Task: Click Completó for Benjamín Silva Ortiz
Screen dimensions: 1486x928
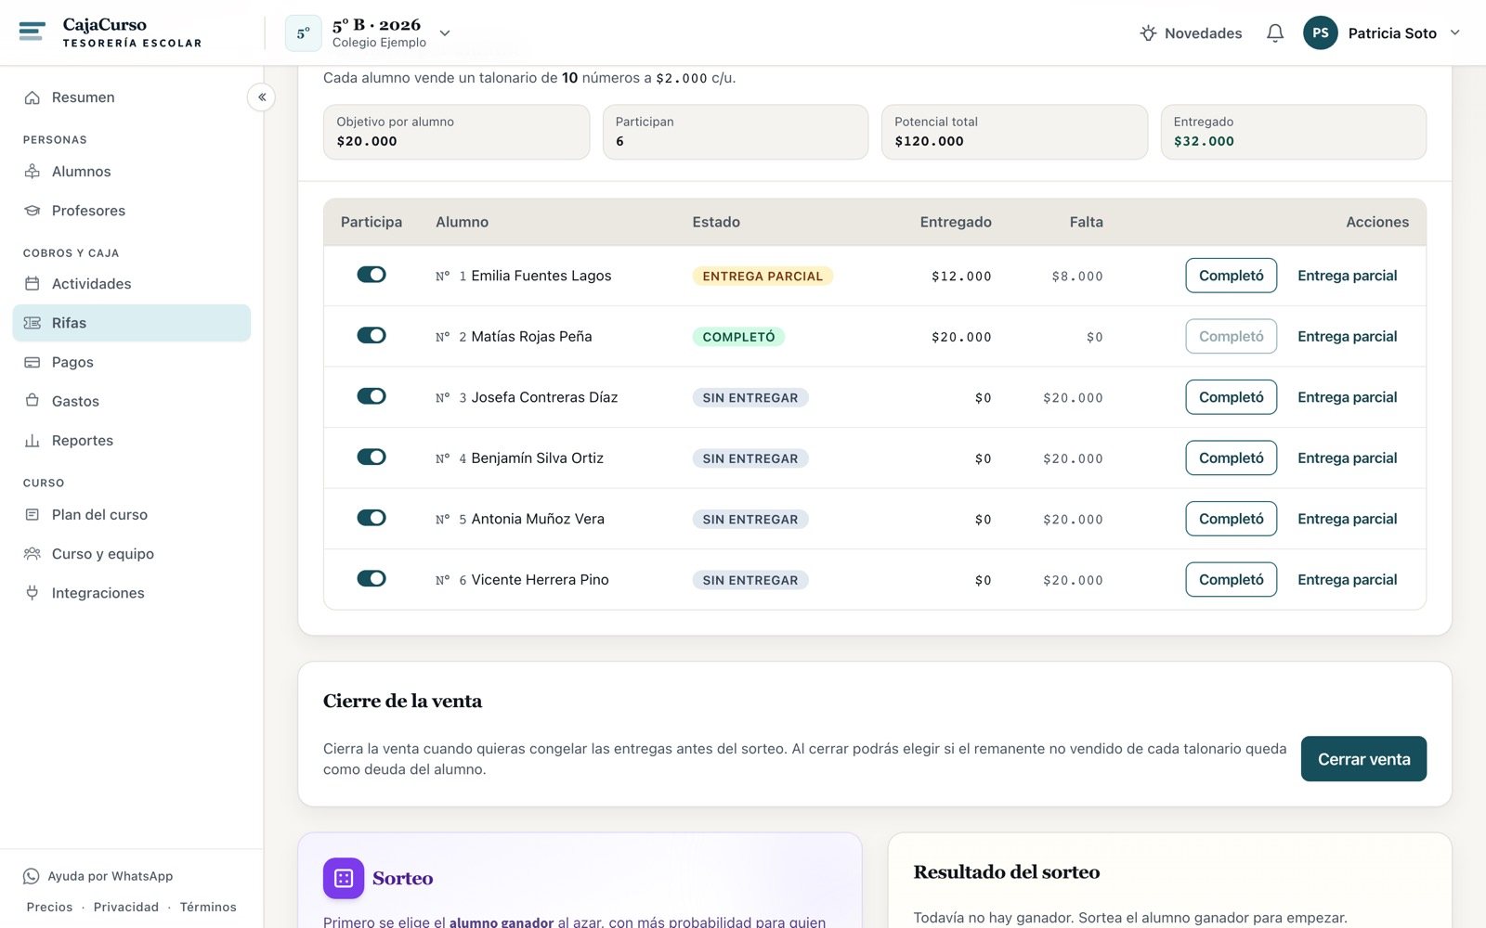Action: 1231,458
